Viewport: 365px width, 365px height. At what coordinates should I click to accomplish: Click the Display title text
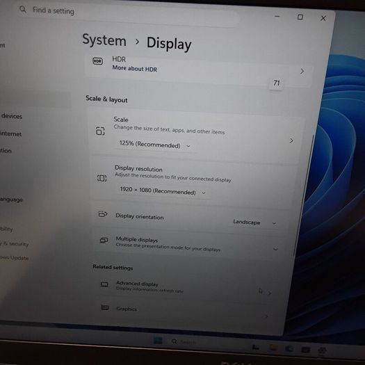pos(169,43)
